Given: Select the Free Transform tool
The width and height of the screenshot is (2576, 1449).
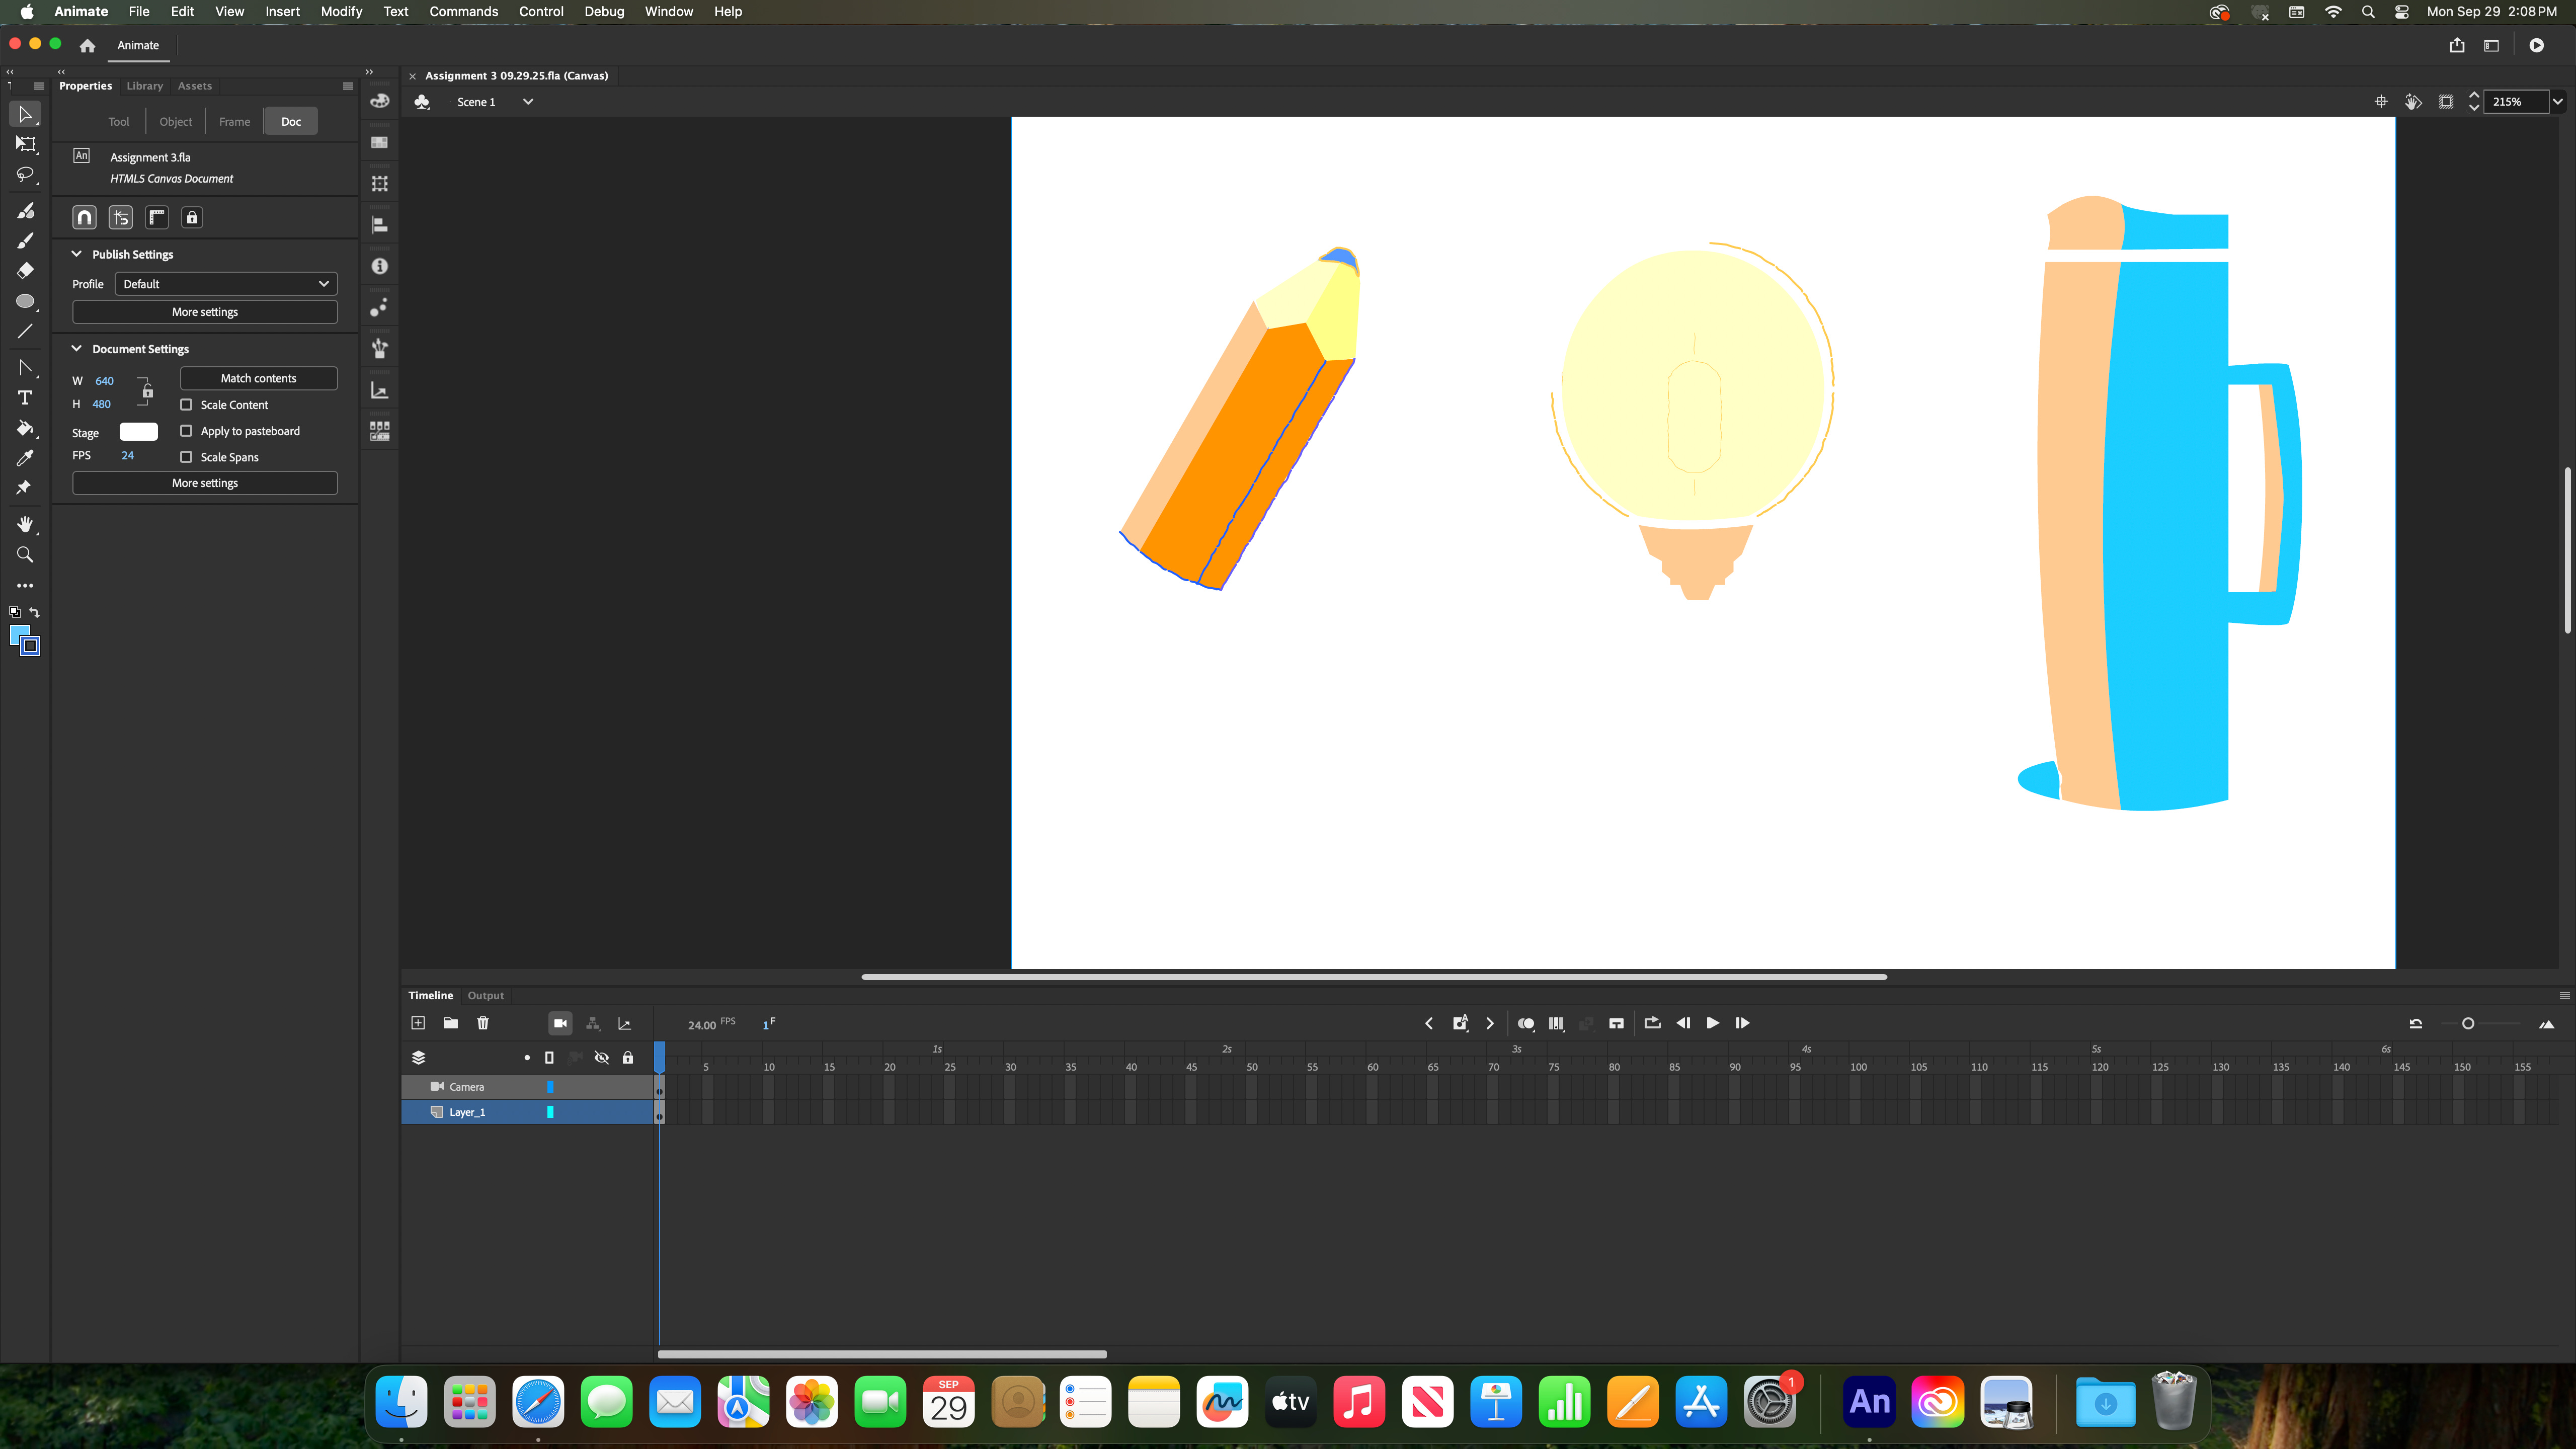Looking at the screenshot, I should tap(25, 144).
